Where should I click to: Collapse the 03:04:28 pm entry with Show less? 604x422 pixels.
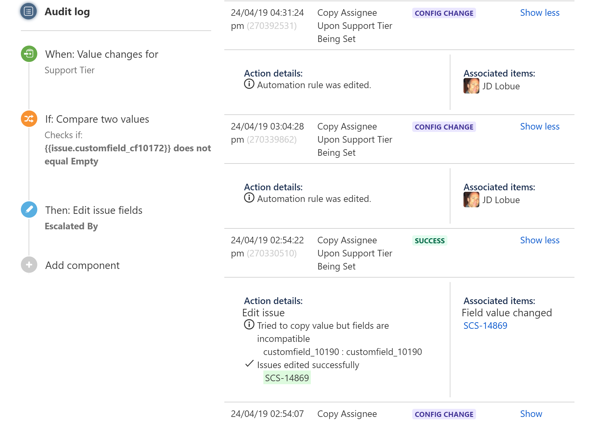click(x=540, y=127)
